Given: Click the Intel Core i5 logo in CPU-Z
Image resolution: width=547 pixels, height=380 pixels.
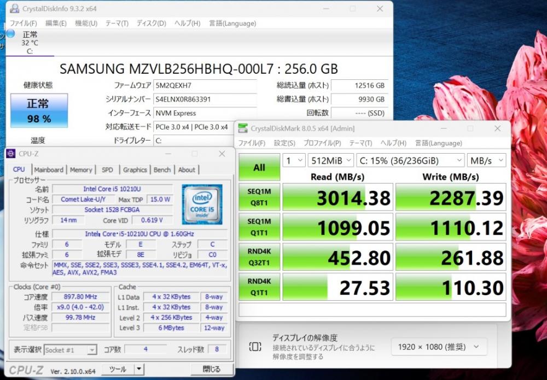Looking at the screenshot, I should (x=202, y=204).
